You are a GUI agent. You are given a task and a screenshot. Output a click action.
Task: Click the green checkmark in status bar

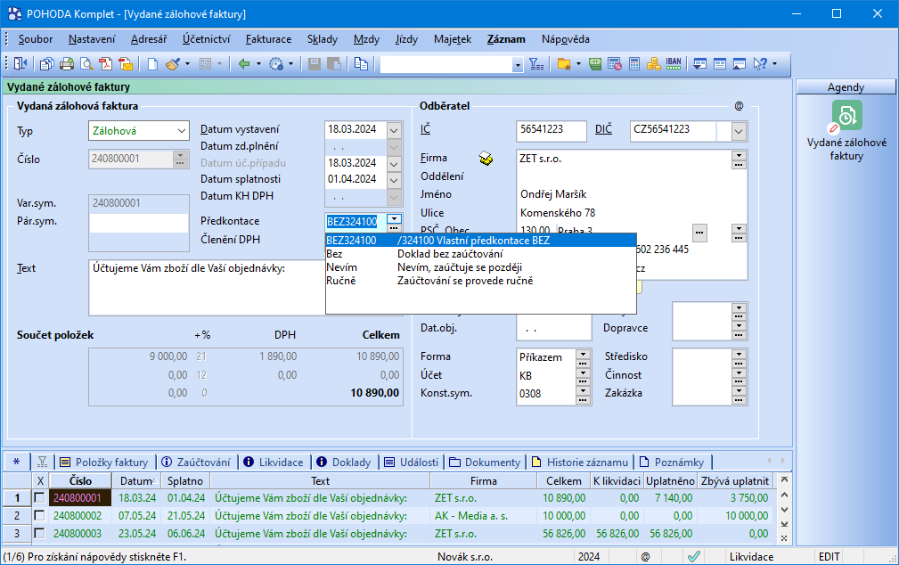[694, 556]
